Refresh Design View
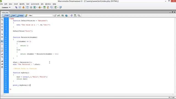 (71, 16)
